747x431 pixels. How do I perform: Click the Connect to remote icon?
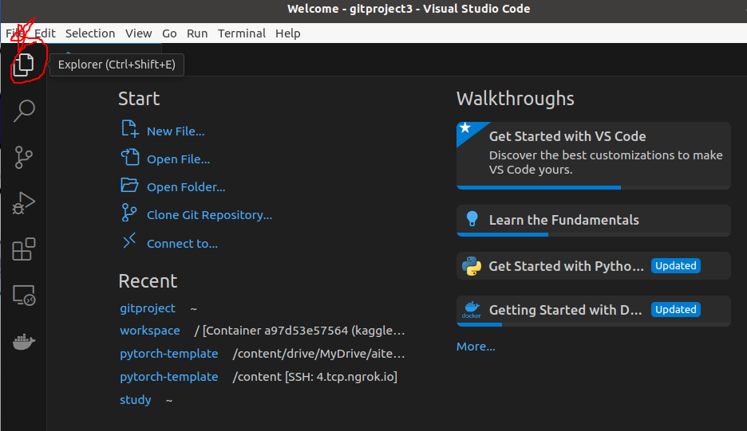129,241
